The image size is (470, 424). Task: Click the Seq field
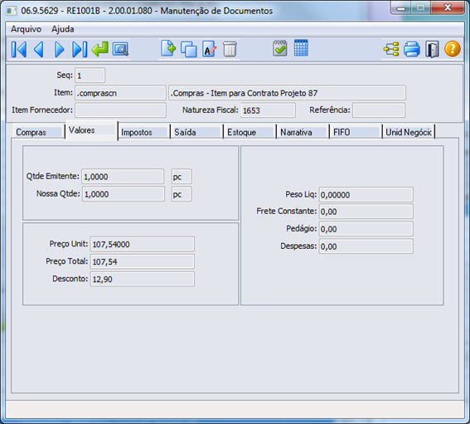(90, 76)
